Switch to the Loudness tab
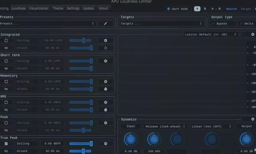 tap(19, 9)
